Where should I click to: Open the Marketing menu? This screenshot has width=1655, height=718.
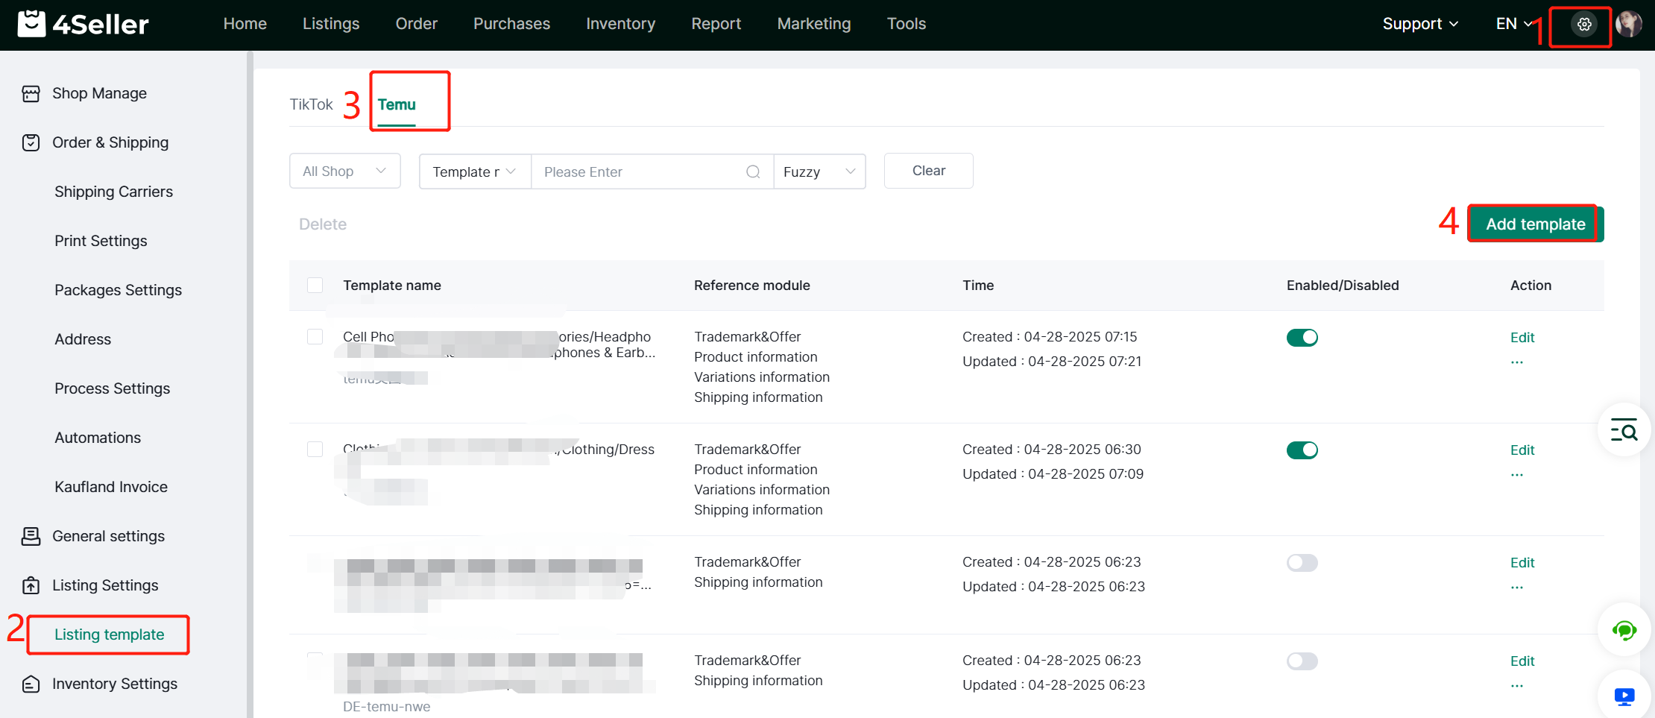(x=814, y=24)
